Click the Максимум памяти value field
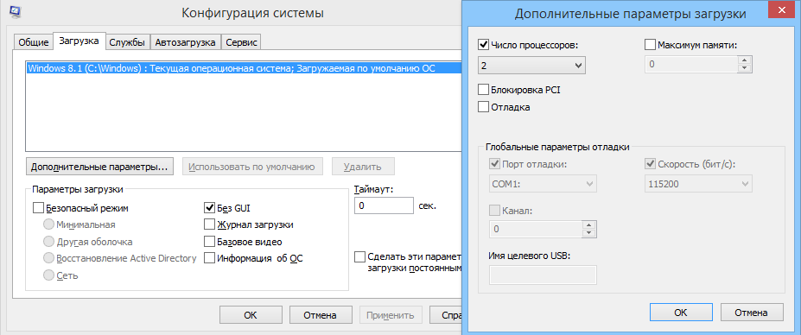The height and width of the screenshot is (335, 801). click(x=691, y=65)
